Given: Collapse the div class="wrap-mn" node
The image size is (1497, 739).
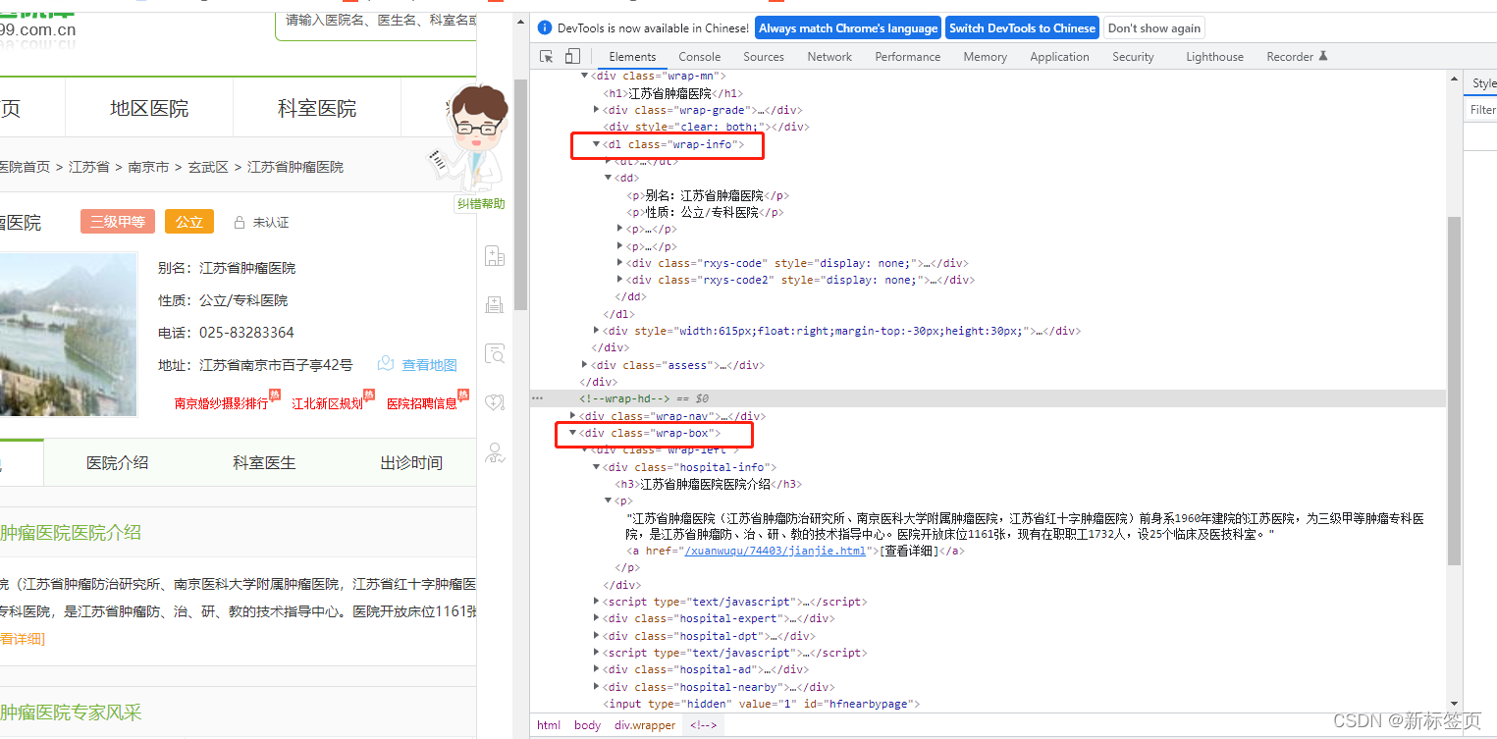Looking at the screenshot, I should (585, 76).
